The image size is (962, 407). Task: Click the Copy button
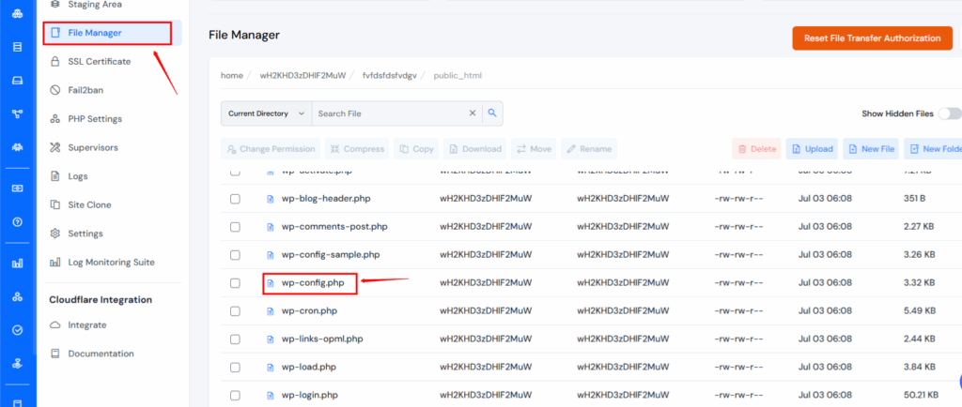click(416, 149)
